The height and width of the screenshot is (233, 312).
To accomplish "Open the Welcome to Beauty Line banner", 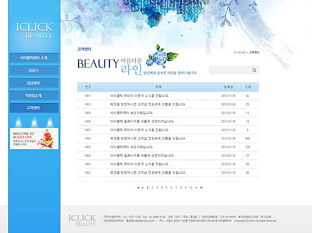I will pyautogui.click(x=34, y=139).
